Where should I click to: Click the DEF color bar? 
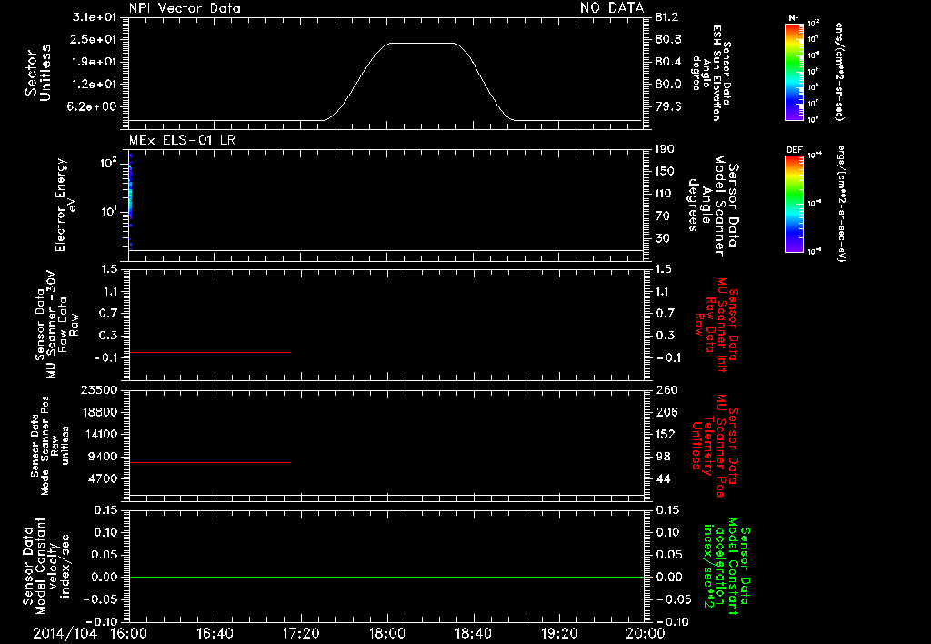794,205
